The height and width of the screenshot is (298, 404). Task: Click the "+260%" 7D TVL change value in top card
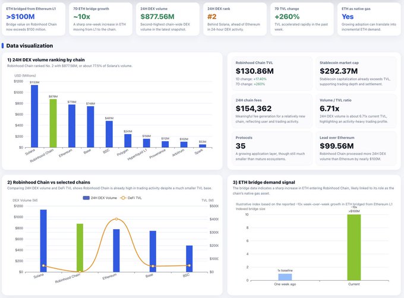(287, 17)
